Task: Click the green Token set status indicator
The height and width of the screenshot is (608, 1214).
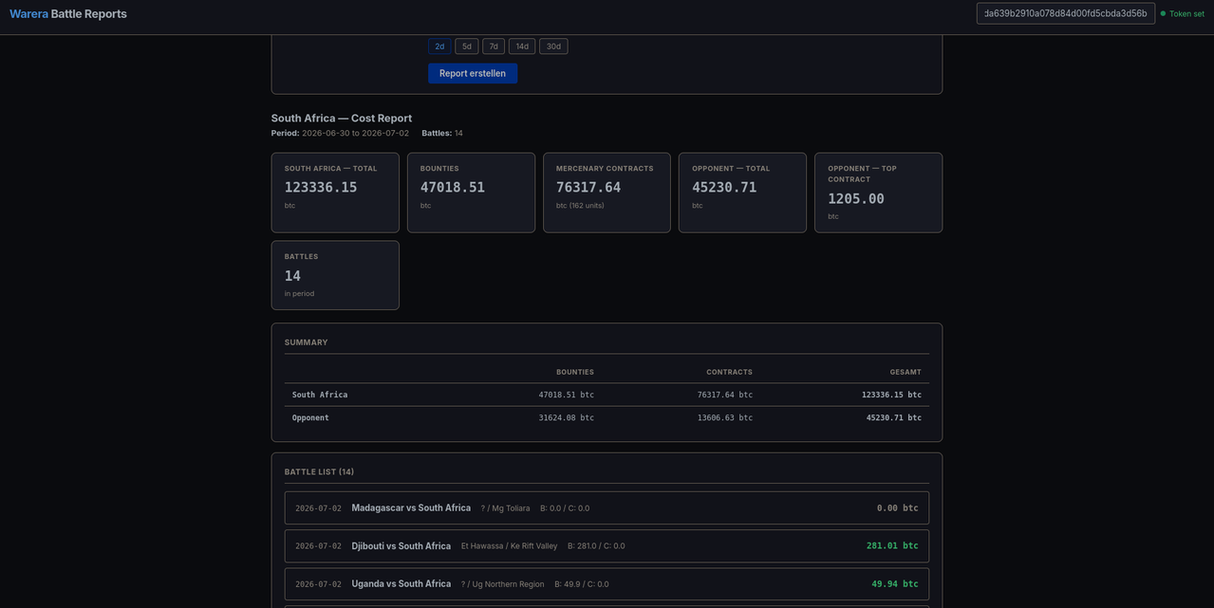Action: pos(1182,14)
